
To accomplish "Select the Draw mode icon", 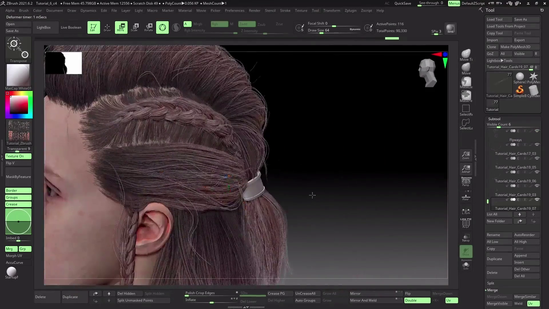I will point(107,27).
